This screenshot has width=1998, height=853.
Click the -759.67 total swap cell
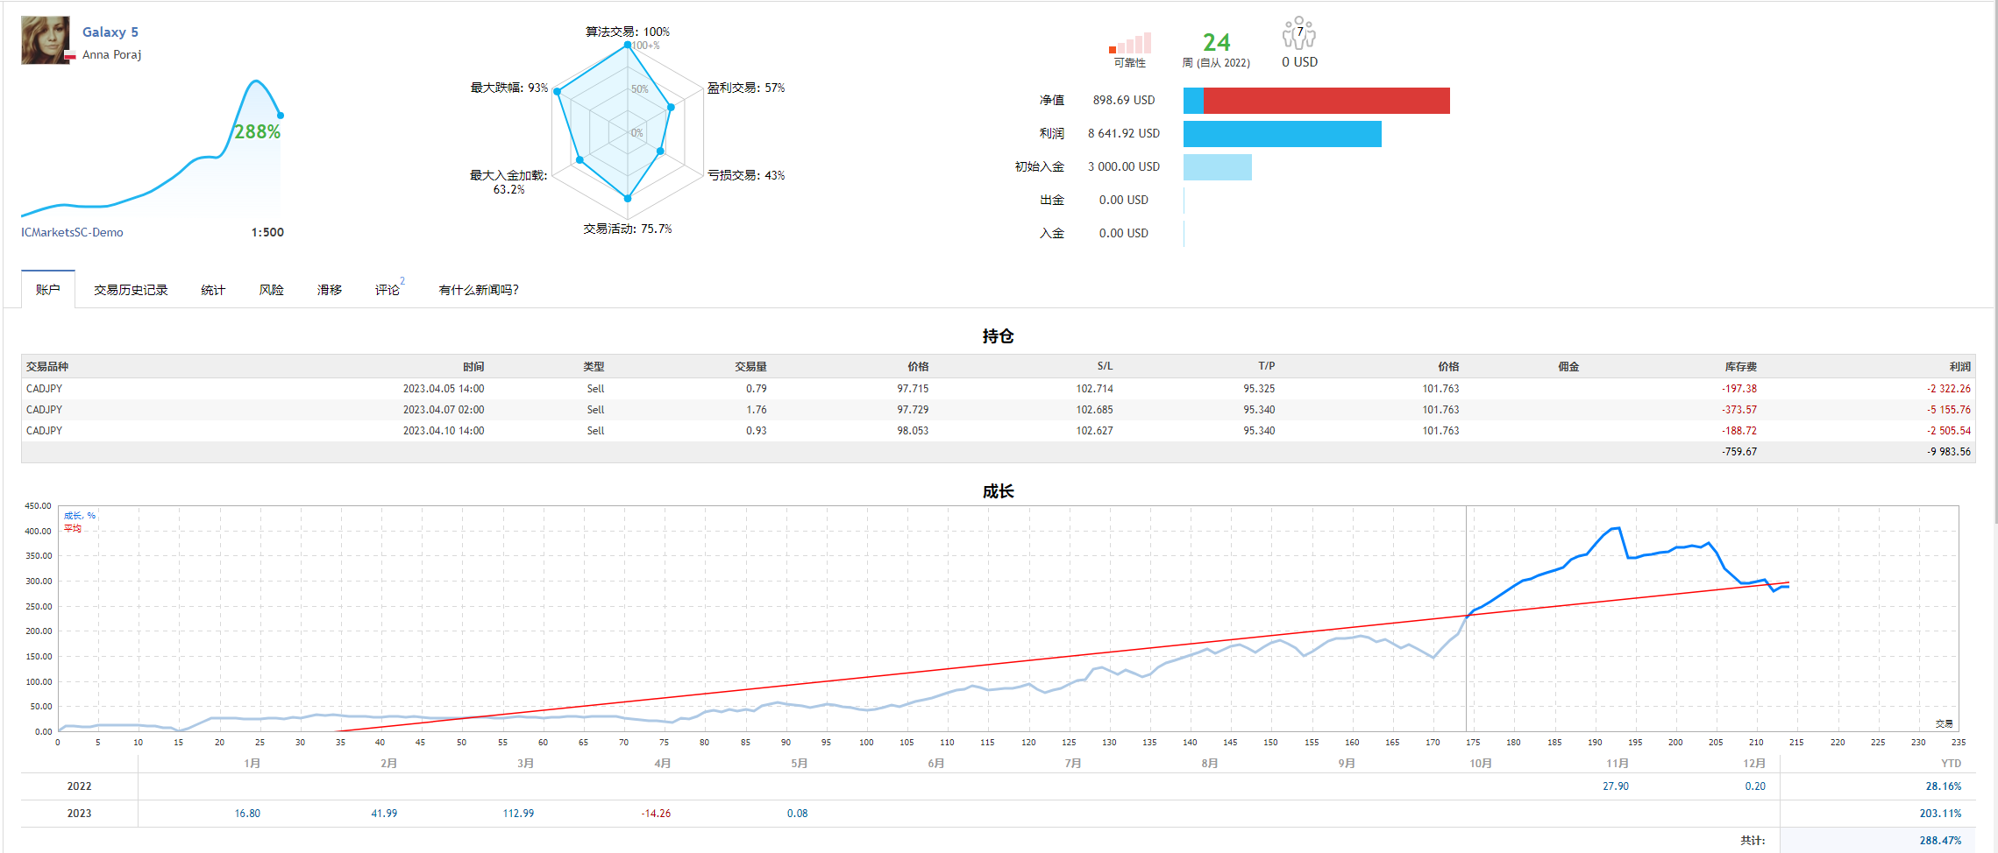point(1739,452)
